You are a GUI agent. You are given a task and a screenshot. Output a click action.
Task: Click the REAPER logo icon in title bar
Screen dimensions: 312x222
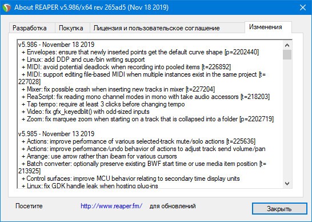tap(6, 7)
